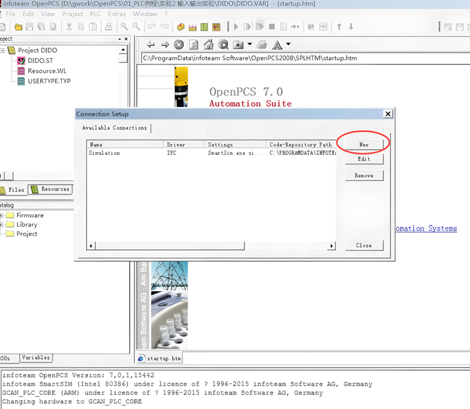
Task: Expand the Library catalog folder
Action: [2, 224]
